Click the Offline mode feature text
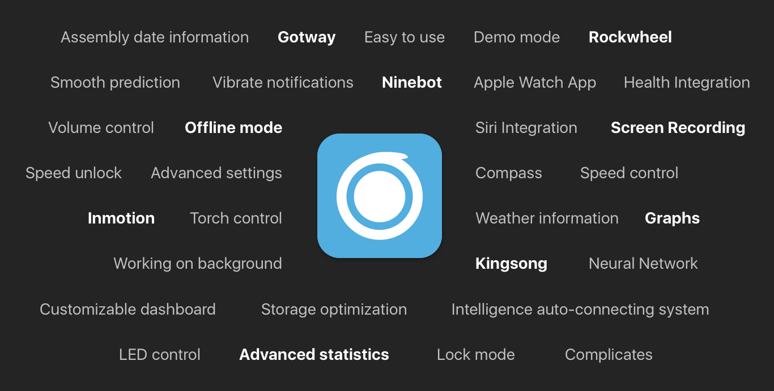 pyautogui.click(x=233, y=128)
